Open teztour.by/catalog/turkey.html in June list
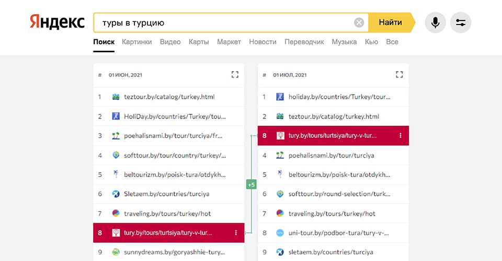 (169, 97)
